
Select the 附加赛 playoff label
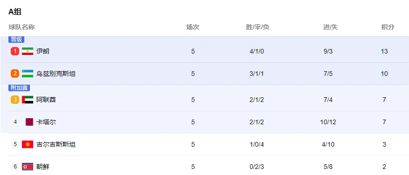pyautogui.click(x=19, y=88)
